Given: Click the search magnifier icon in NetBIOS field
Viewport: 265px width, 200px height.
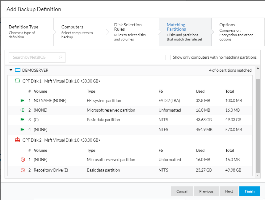Looking at the screenshot, I should point(61,57).
